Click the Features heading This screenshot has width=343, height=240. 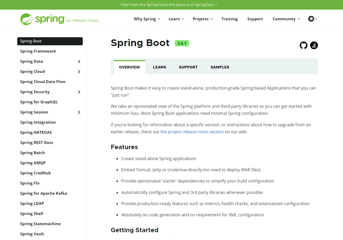pyautogui.click(x=124, y=147)
